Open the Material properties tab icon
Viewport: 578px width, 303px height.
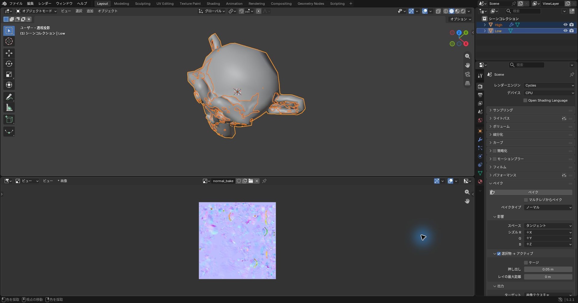480,182
